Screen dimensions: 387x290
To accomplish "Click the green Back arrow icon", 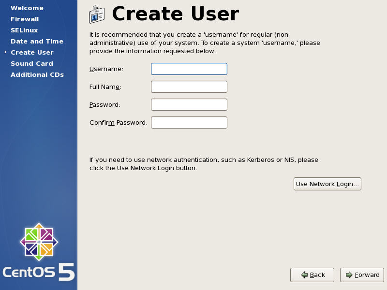I will point(304,275).
